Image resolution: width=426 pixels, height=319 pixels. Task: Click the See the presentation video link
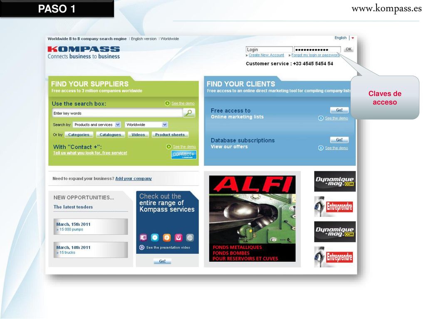tap(168, 248)
